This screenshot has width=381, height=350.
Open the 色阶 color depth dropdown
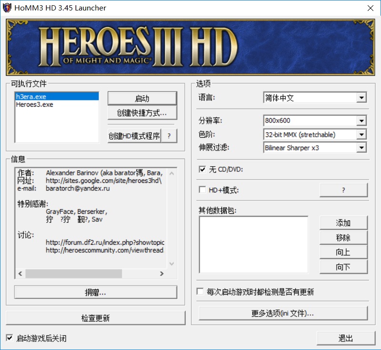pyautogui.click(x=361, y=134)
